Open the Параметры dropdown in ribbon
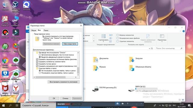The height and width of the screenshot is (108, 193). [162, 38]
